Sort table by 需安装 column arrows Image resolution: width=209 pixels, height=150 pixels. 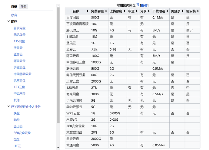[x=198, y=11]
